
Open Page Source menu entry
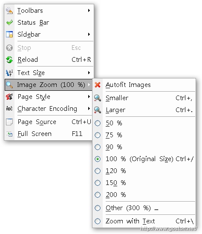(48, 122)
